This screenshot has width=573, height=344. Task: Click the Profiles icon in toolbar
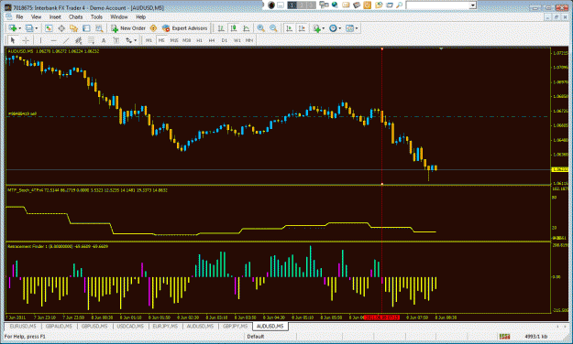(29, 28)
